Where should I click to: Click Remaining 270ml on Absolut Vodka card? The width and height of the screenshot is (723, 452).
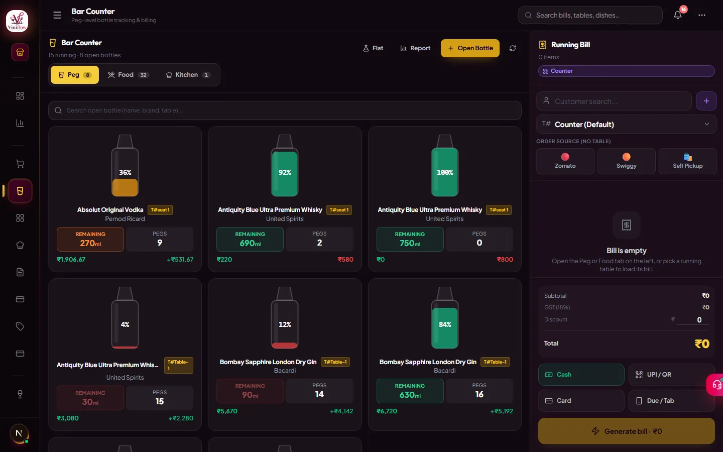90,239
